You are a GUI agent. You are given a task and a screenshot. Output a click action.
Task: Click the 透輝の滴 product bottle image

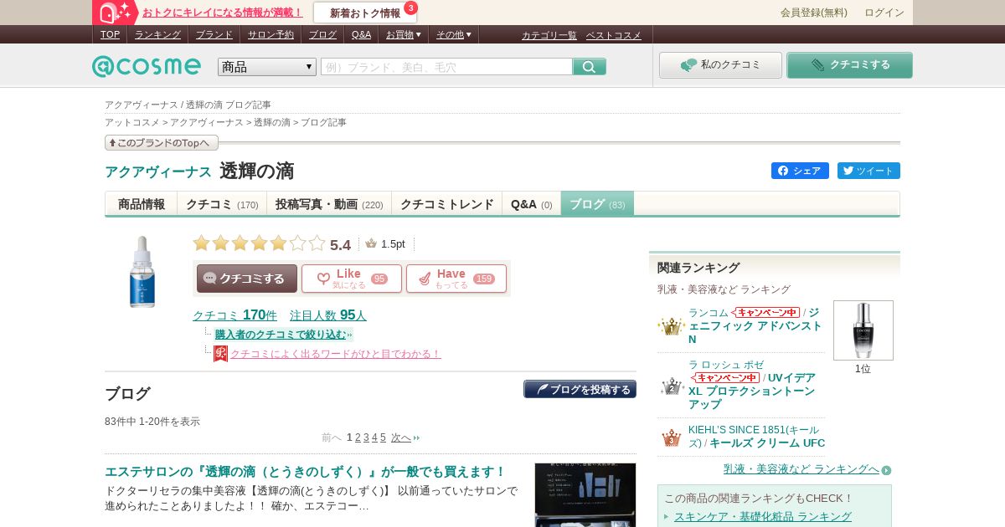click(x=142, y=272)
